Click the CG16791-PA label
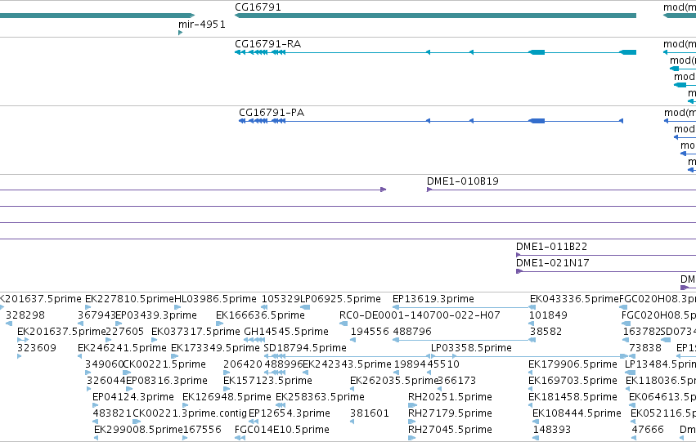Viewport: 696px width, 442px height. [272, 113]
